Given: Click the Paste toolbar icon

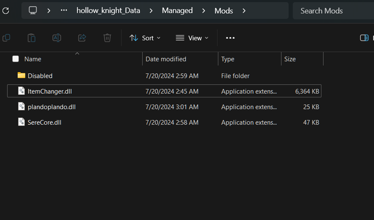Looking at the screenshot, I should click(x=32, y=38).
